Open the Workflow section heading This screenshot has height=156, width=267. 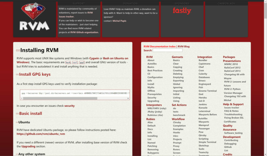[178, 119]
